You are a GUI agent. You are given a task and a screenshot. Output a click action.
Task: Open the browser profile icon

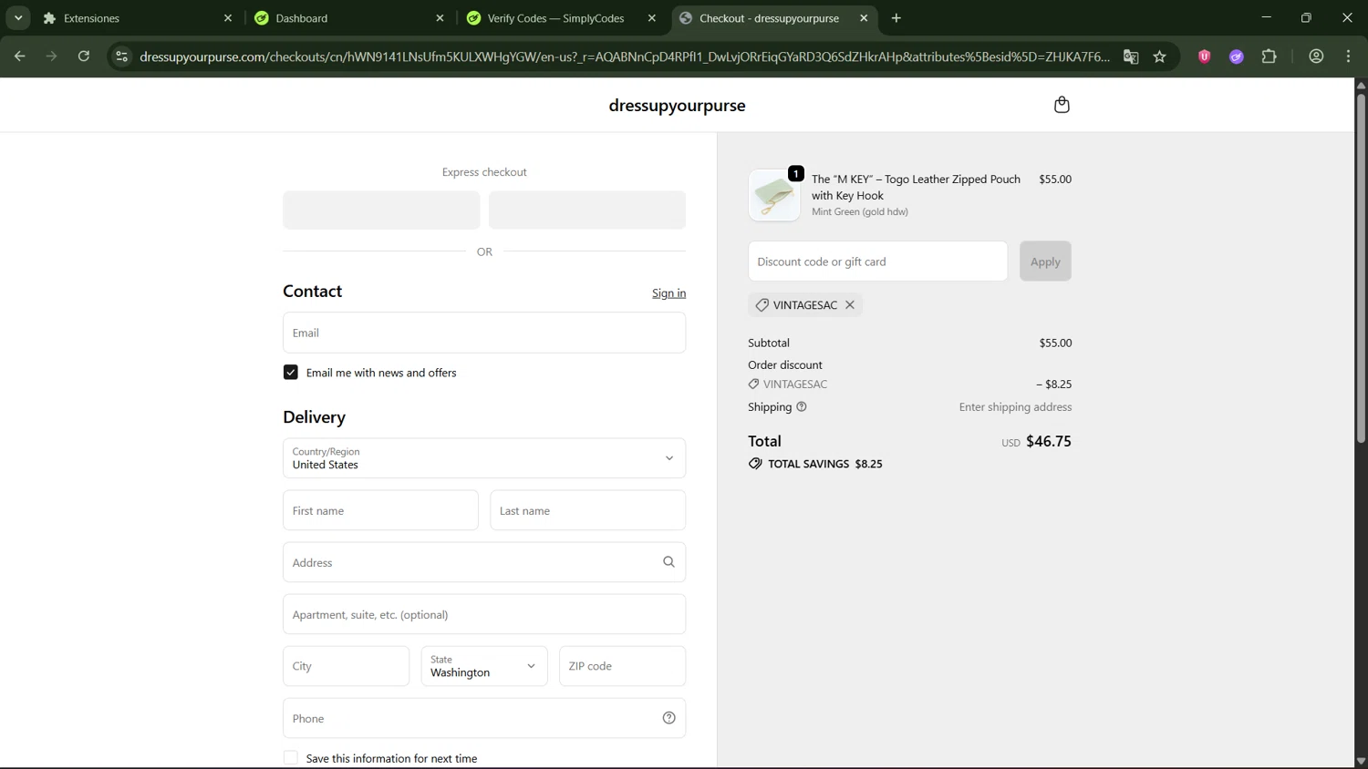click(x=1316, y=56)
